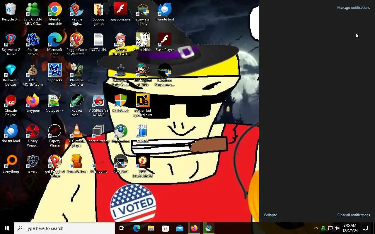Select Graveyard Party Scre... icon

pyautogui.click(x=121, y=75)
